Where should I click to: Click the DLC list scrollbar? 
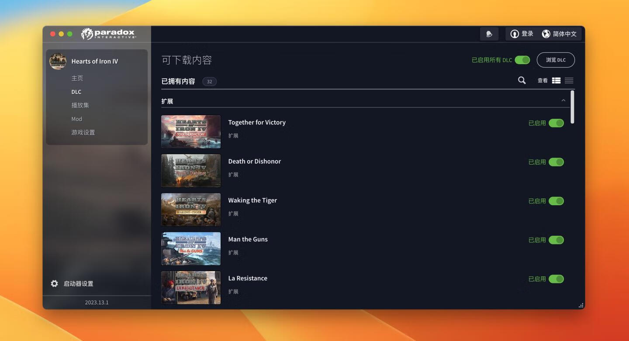click(573, 107)
